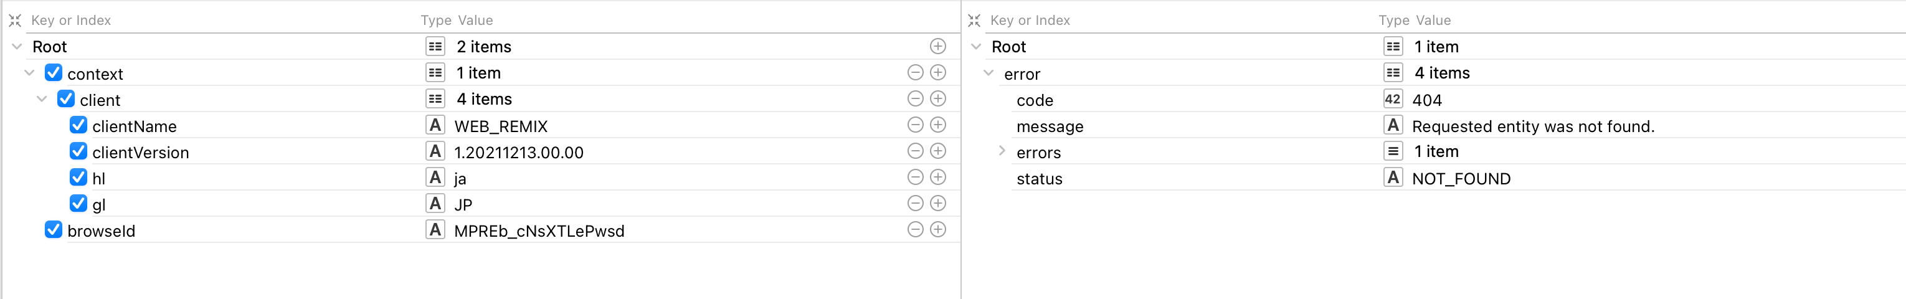The image size is (1906, 299).
Task: Disable the hl key checkbox
Action: pos(78,178)
